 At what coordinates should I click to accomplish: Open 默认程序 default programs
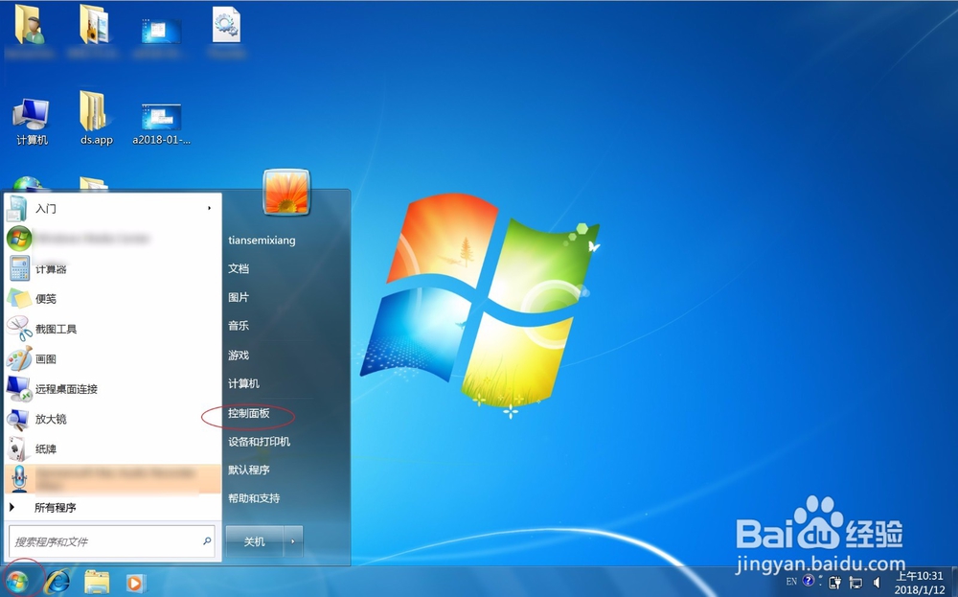249,470
